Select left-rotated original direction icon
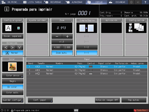149x112 pixels. coord(5,47)
